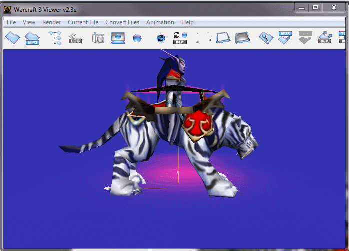The height and width of the screenshot is (251, 349).
Task: Select the dark gray plane background icon
Action: click(x=242, y=38)
